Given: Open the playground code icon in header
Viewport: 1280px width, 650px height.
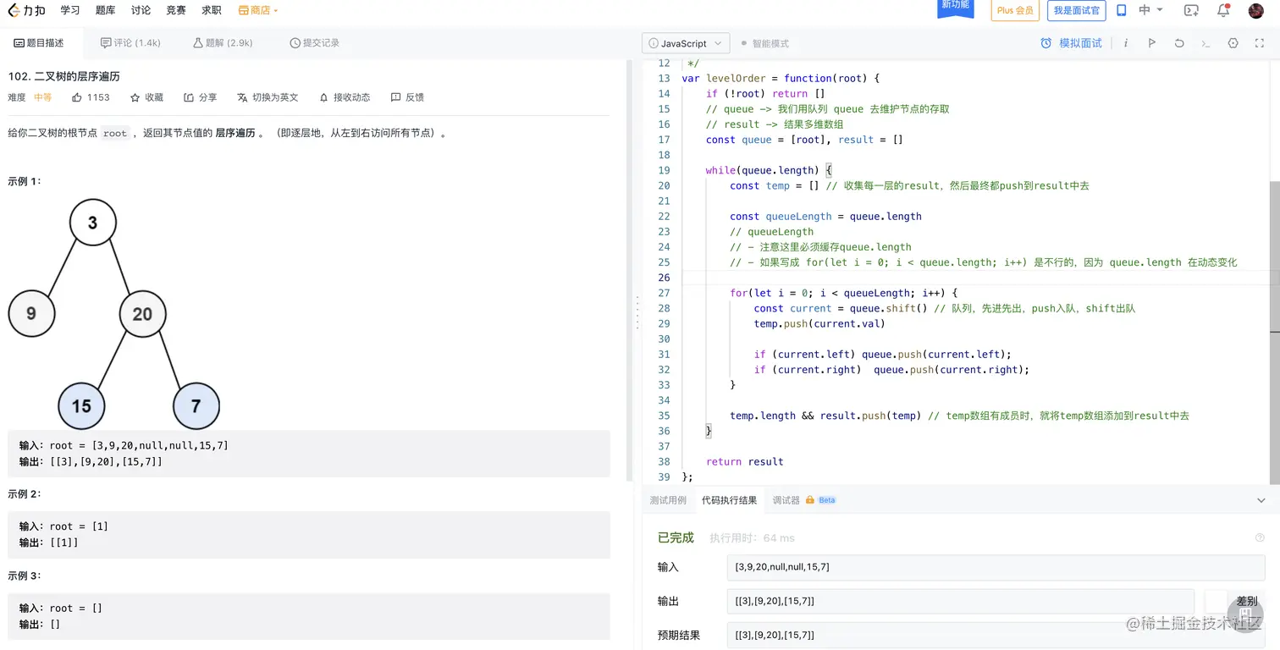Looking at the screenshot, I should point(1191,10).
